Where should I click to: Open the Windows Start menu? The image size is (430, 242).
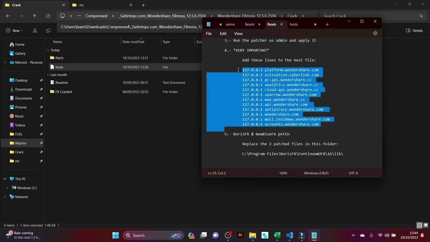(116, 235)
